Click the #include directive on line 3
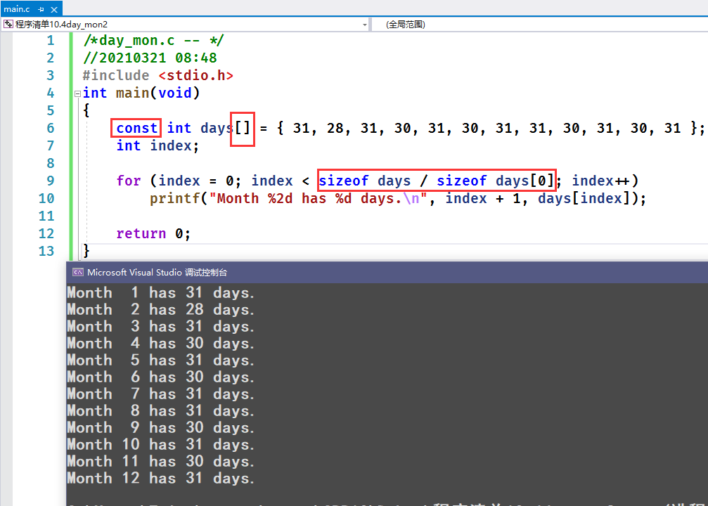This screenshot has width=708, height=506. tap(116, 75)
